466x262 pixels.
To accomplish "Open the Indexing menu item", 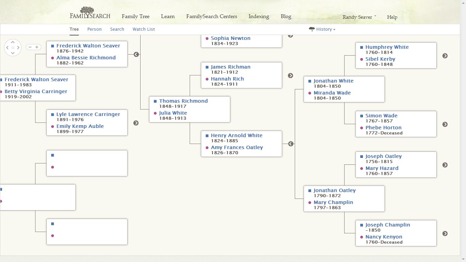I will coord(259,16).
